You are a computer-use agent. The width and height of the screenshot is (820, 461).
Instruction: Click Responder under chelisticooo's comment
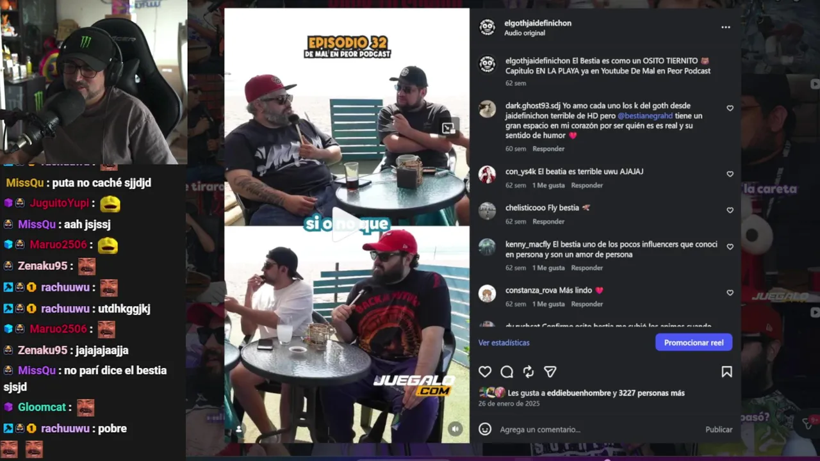(548, 222)
